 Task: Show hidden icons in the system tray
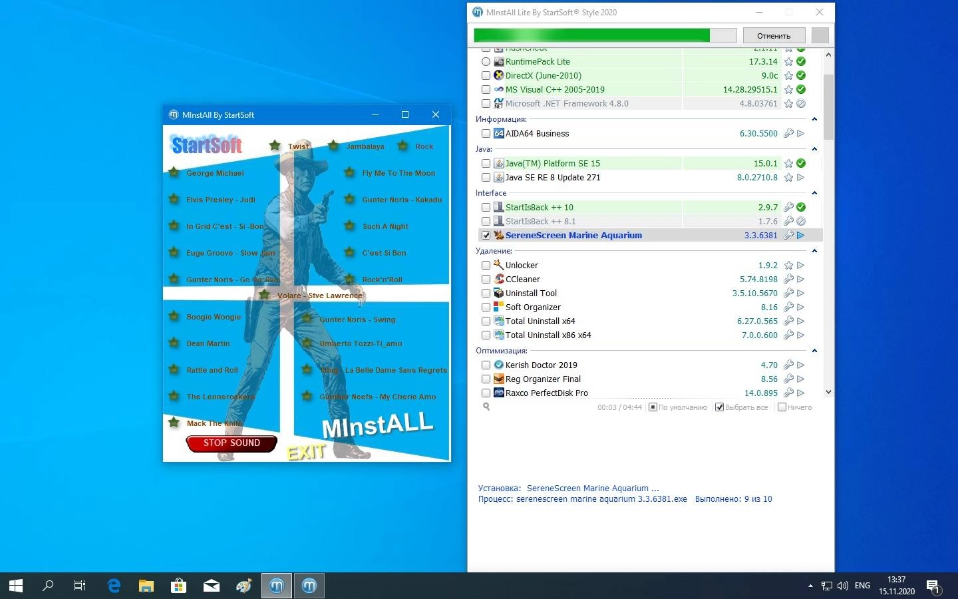pos(810,586)
